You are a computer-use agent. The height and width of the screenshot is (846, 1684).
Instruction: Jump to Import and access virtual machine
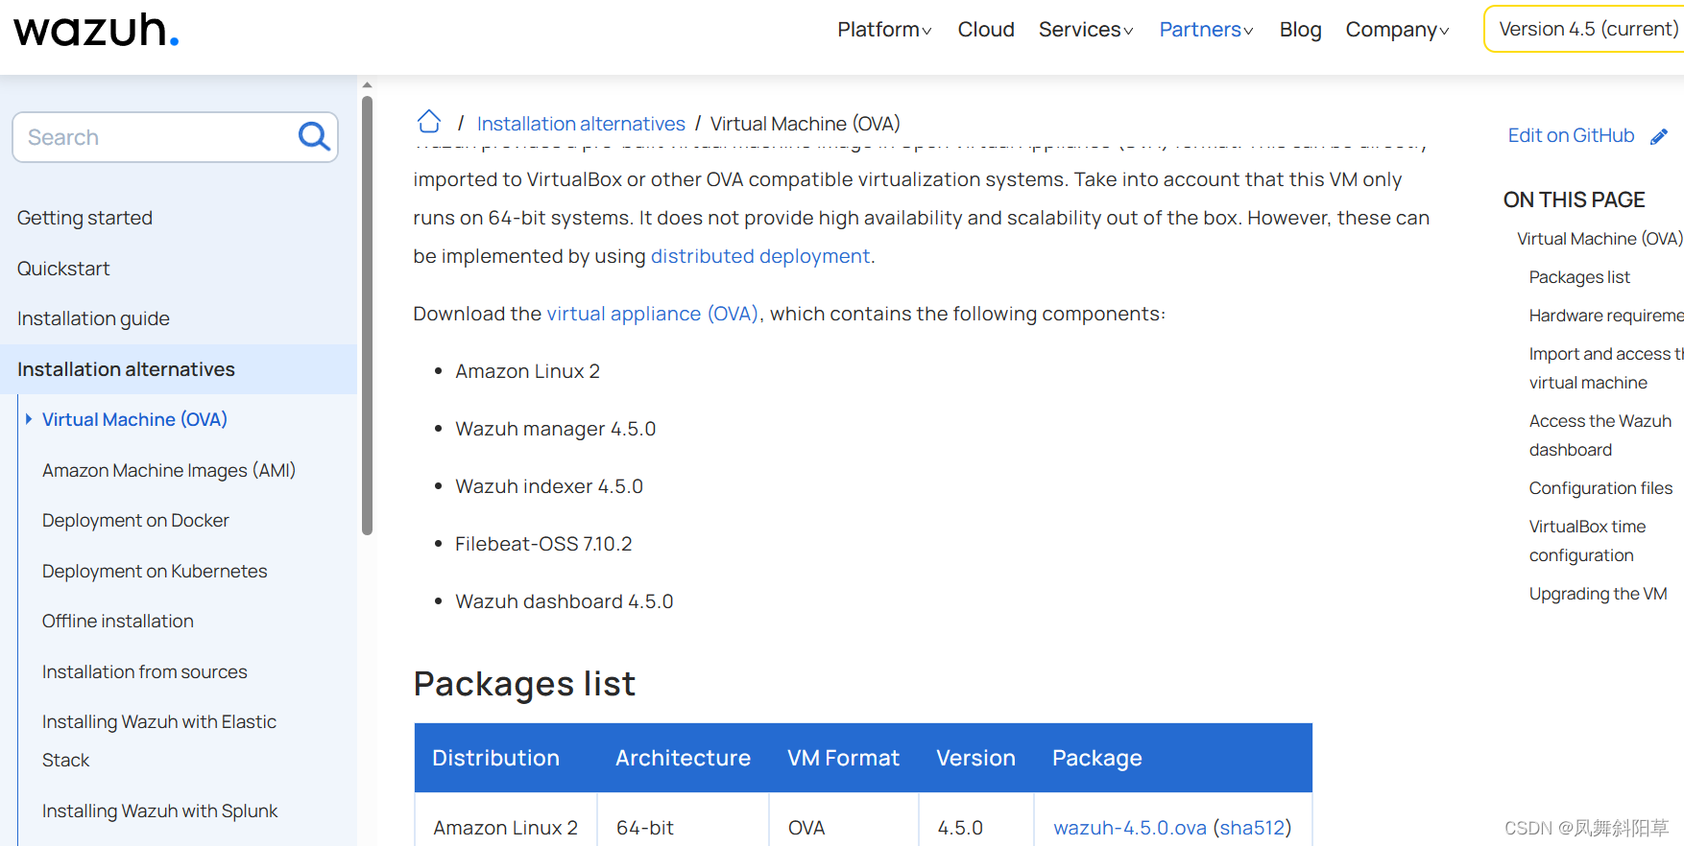(x=1606, y=368)
